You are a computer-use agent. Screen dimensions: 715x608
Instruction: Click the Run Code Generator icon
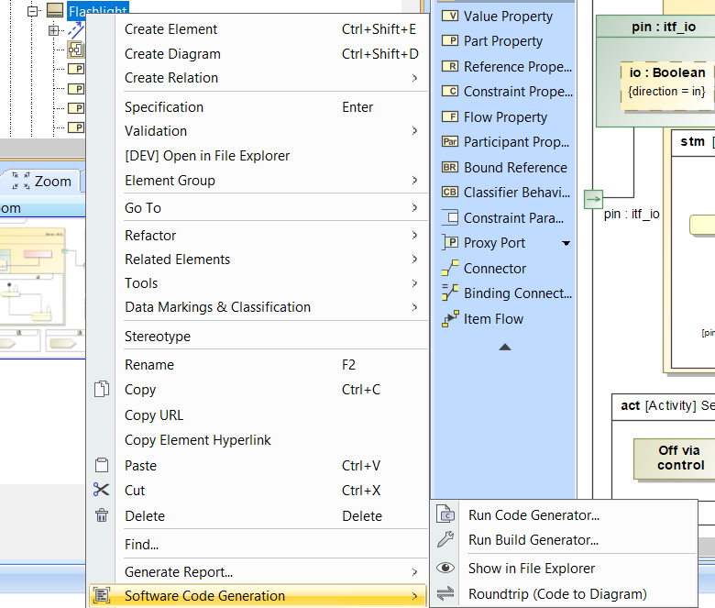pos(445,515)
